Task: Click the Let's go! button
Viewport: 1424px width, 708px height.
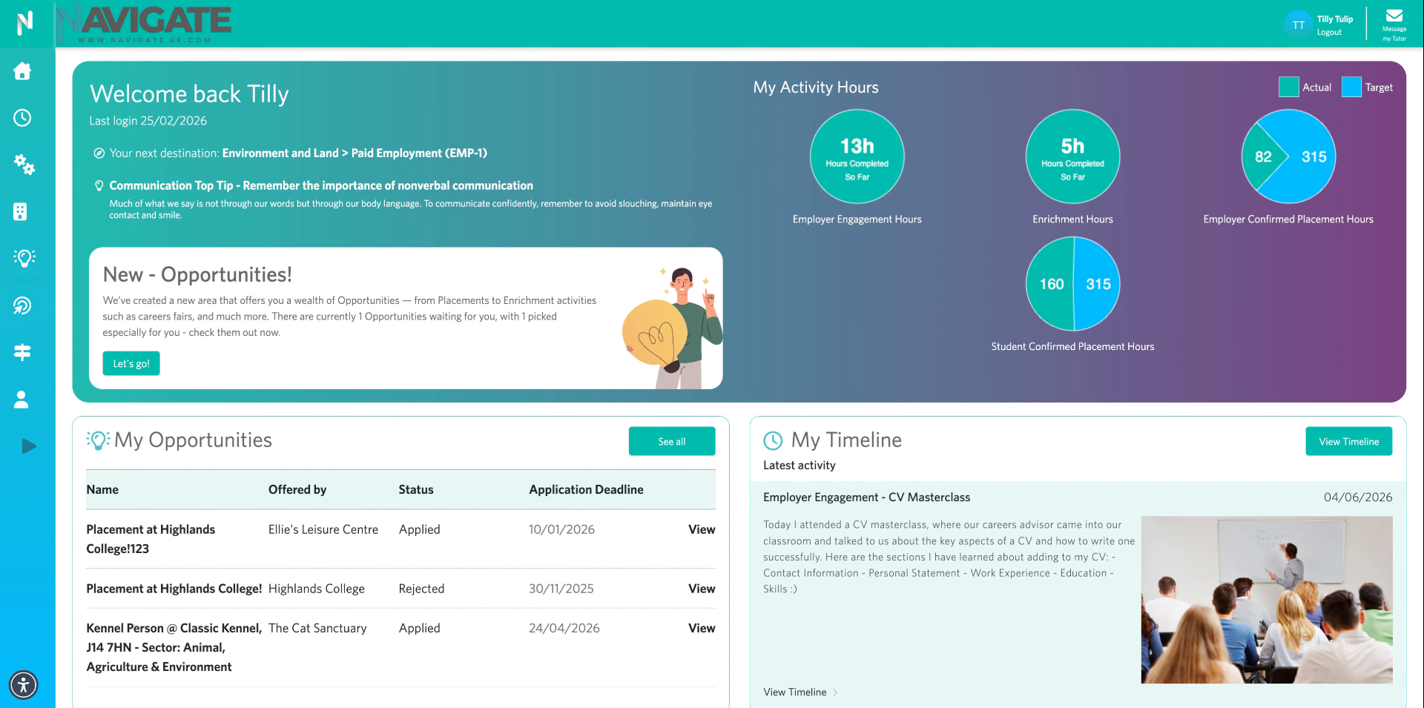Action: pyautogui.click(x=131, y=363)
